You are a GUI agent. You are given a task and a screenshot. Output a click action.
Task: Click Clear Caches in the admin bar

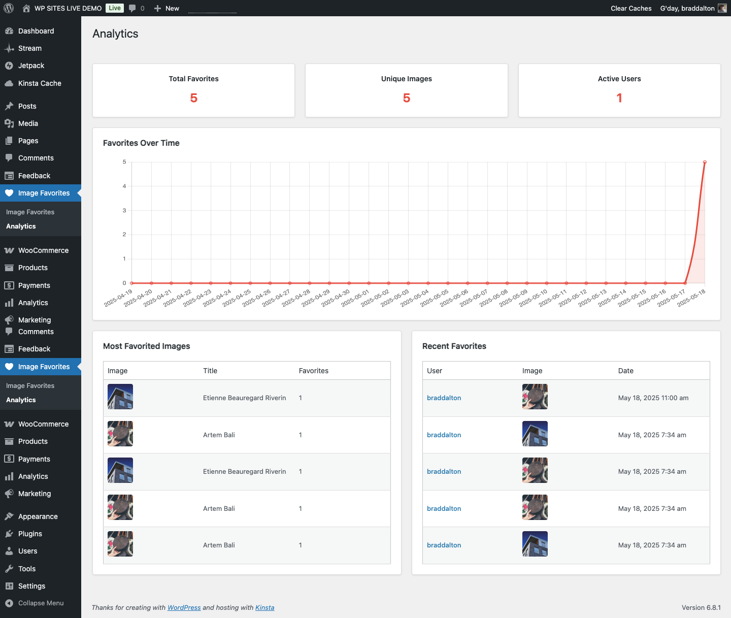[631, 8]
